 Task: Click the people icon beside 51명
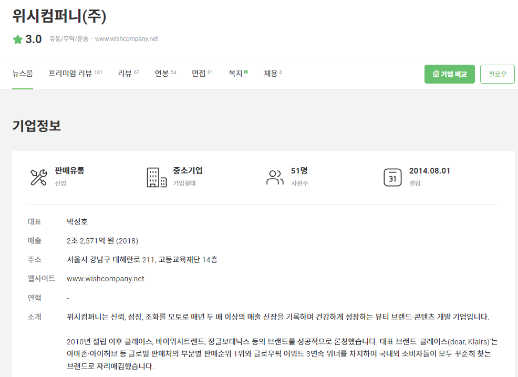[x=275, y=178]
